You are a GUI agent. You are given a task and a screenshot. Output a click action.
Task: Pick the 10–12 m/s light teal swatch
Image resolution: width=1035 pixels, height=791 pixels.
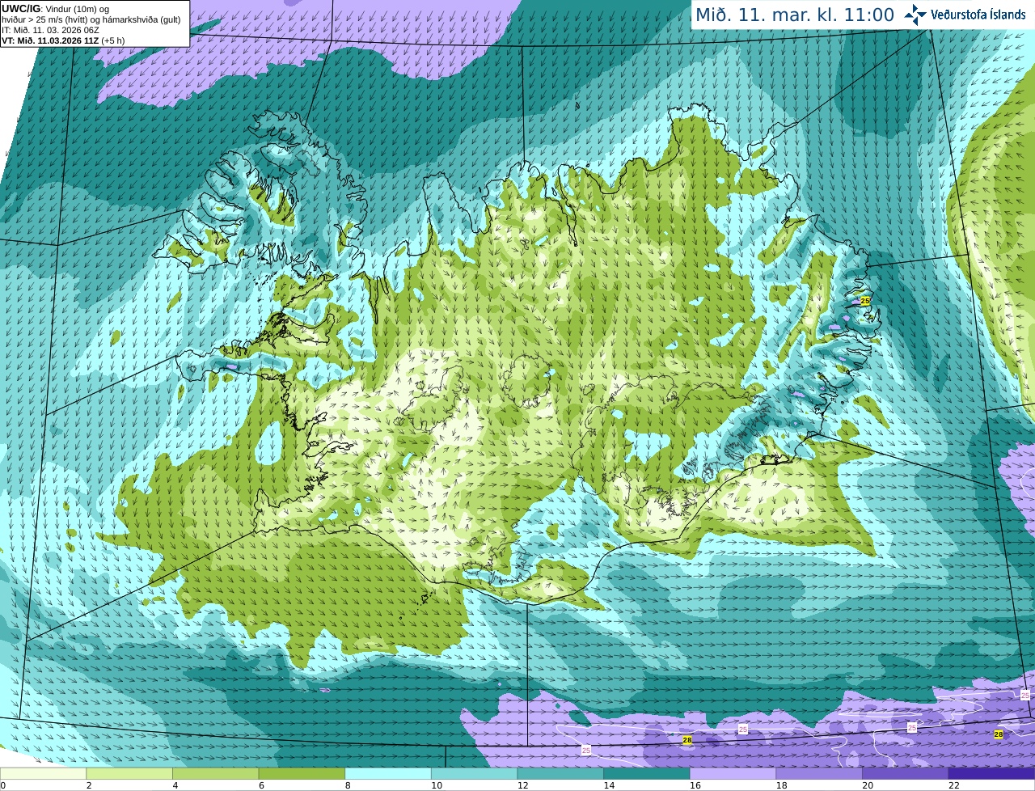pyautogui.click(x=475, y=773)
